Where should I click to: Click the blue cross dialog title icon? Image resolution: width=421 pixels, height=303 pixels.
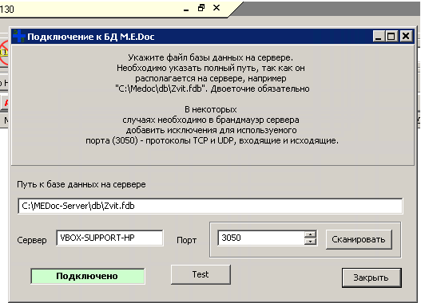pyautogui.click(x=18, y=36)
